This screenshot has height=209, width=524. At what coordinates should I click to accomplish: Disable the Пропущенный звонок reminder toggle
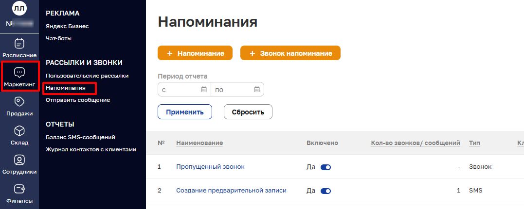325,167
